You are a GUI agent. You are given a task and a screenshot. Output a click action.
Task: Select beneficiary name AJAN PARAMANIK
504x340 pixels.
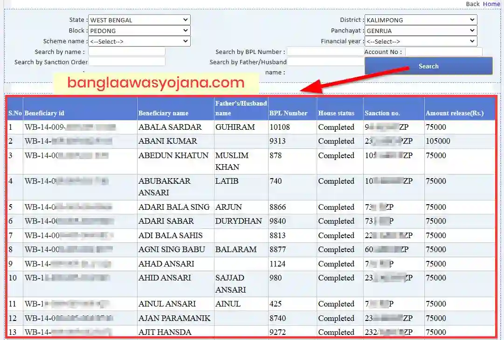[x=174, y=318]
